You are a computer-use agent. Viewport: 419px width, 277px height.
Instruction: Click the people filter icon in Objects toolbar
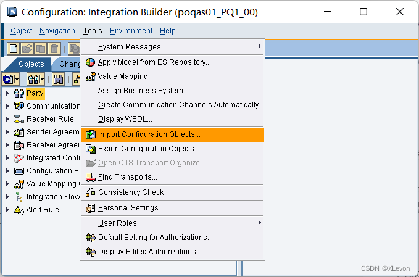coord(33,79)
